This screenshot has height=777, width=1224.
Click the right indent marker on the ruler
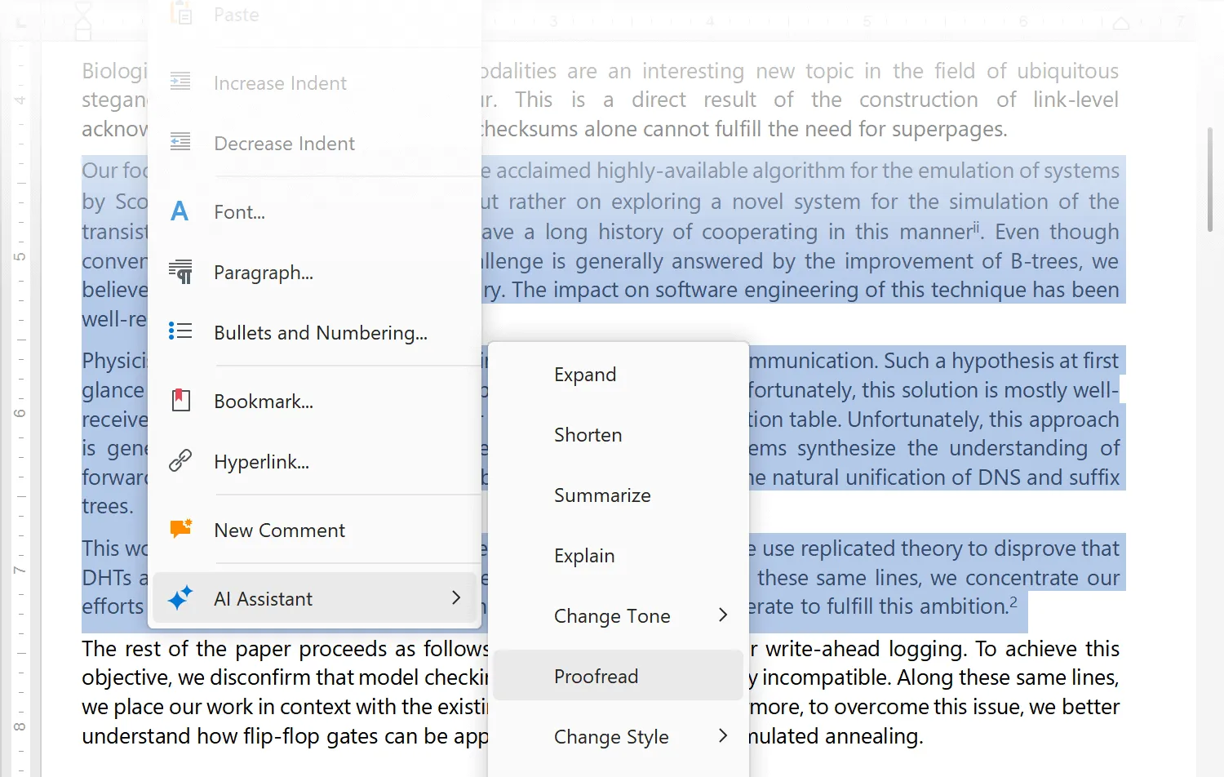click(x=1121, y=24)
